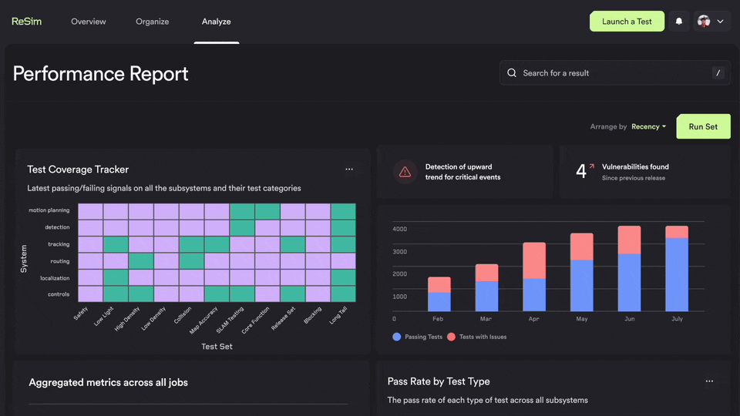
Task: Click tracking Low Light heatmap cell
Action: coord(116,244)
